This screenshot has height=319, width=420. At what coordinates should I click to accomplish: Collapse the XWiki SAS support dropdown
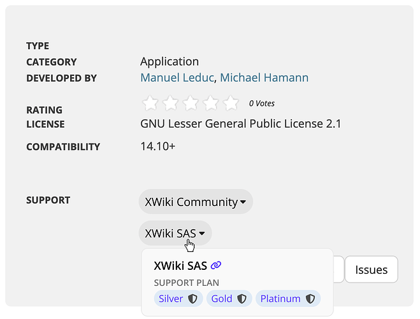pyautogui.click(x=175, y=234)
